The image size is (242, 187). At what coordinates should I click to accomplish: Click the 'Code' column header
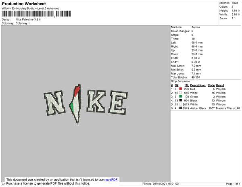click(x=211, y=85)
